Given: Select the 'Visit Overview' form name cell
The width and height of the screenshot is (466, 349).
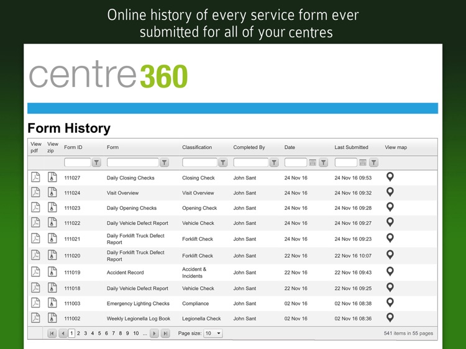Looking at the screenshot, I should click(x=123, y=193).
